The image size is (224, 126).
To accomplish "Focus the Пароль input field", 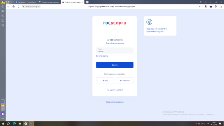I will pyautogui.click(x=115, y=51).
